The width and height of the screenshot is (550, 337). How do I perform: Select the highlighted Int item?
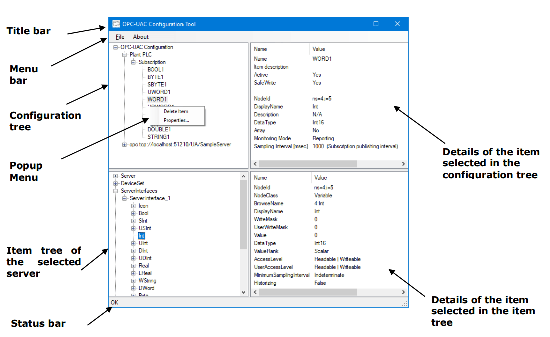pos(141,236)
